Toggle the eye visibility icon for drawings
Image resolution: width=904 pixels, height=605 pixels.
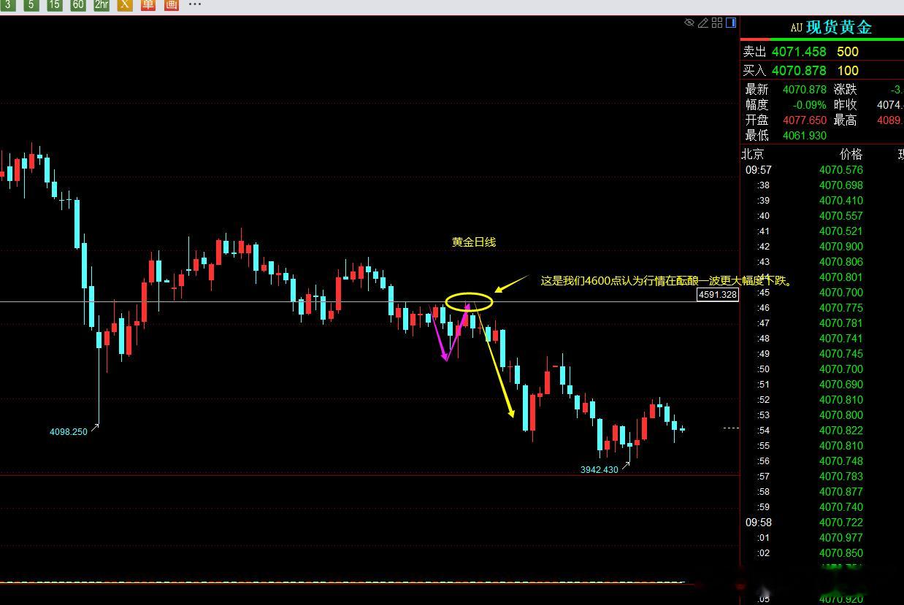coord(689,23)
